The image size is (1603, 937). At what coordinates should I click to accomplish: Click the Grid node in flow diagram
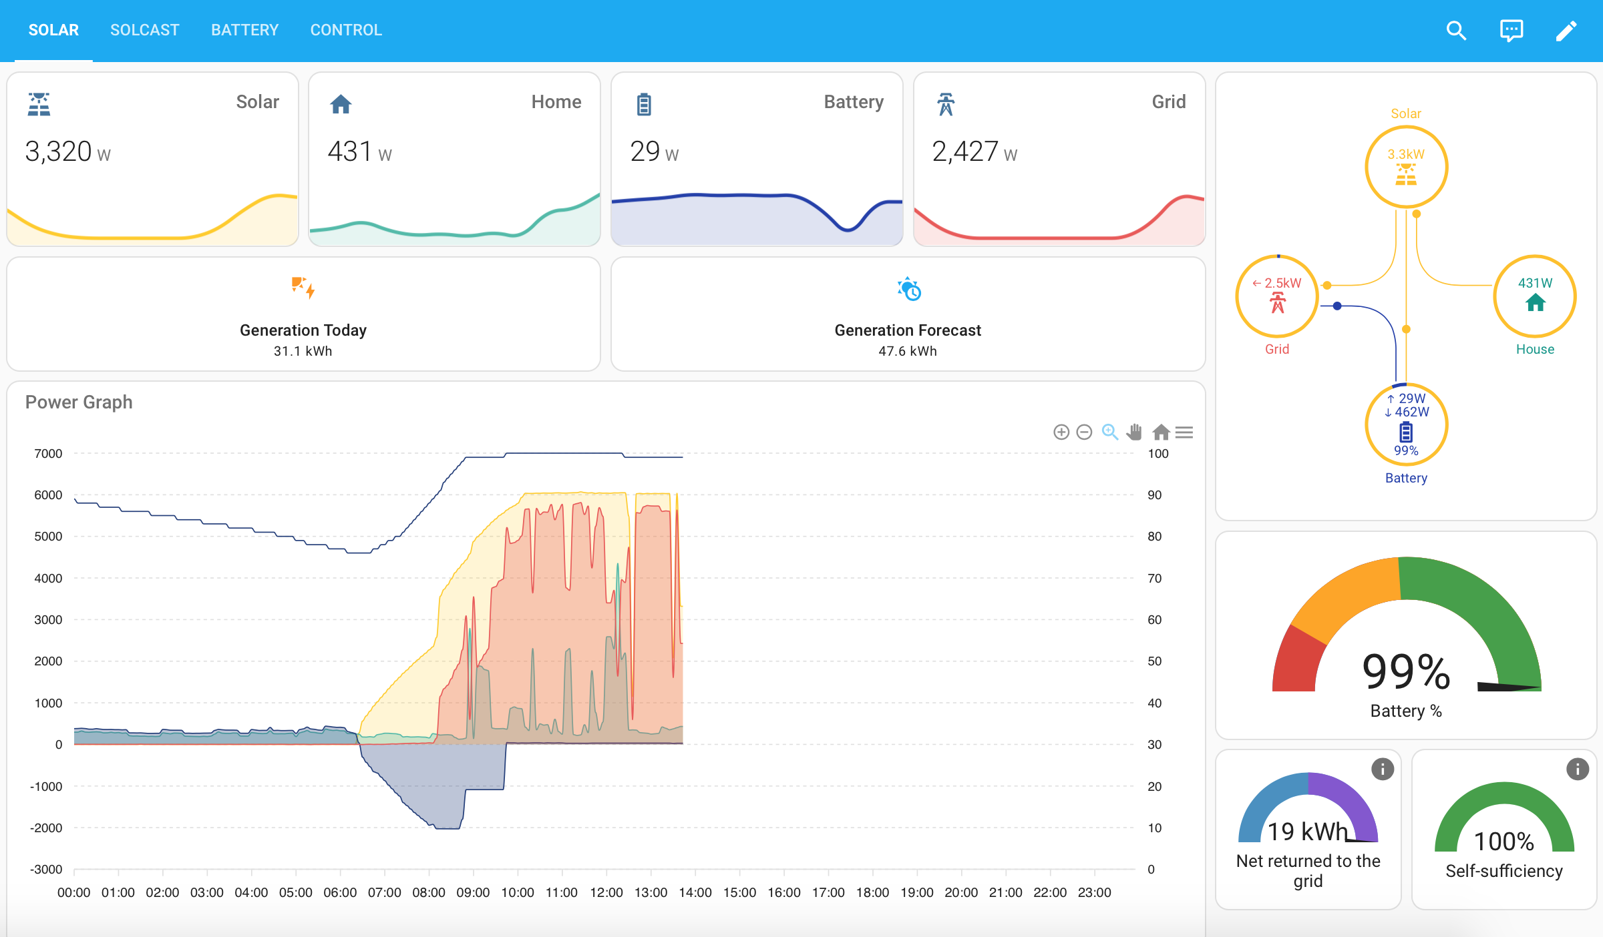(1277, 296)
